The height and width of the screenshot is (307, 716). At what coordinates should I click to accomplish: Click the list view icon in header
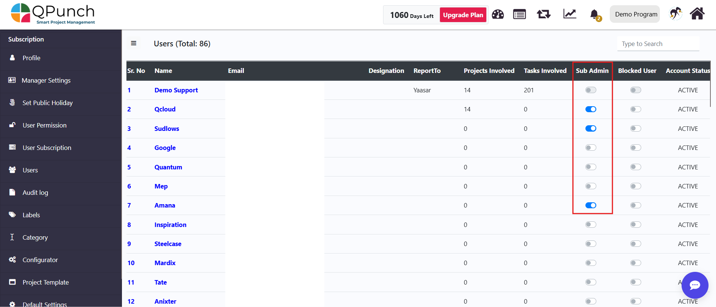click(519, 15)
